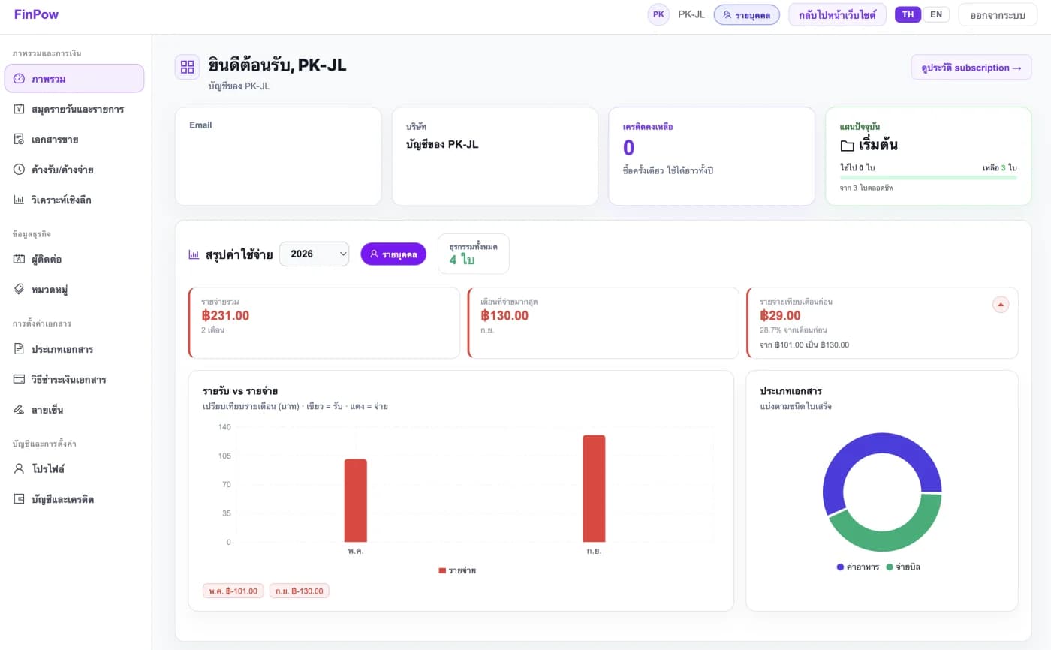The width and height of the screenshot is (1051, 650).
Task: Click the person icon beside โปรไฟล์
Action: [x=20, y=468]
